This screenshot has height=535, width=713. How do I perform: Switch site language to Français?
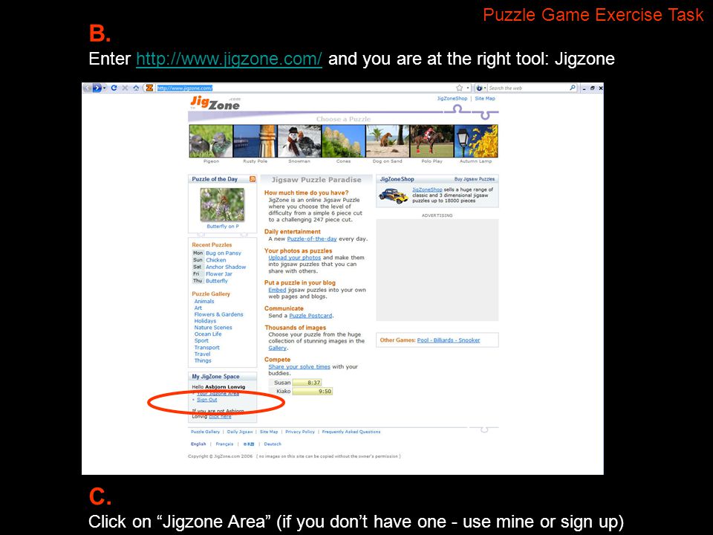[224, 444]
